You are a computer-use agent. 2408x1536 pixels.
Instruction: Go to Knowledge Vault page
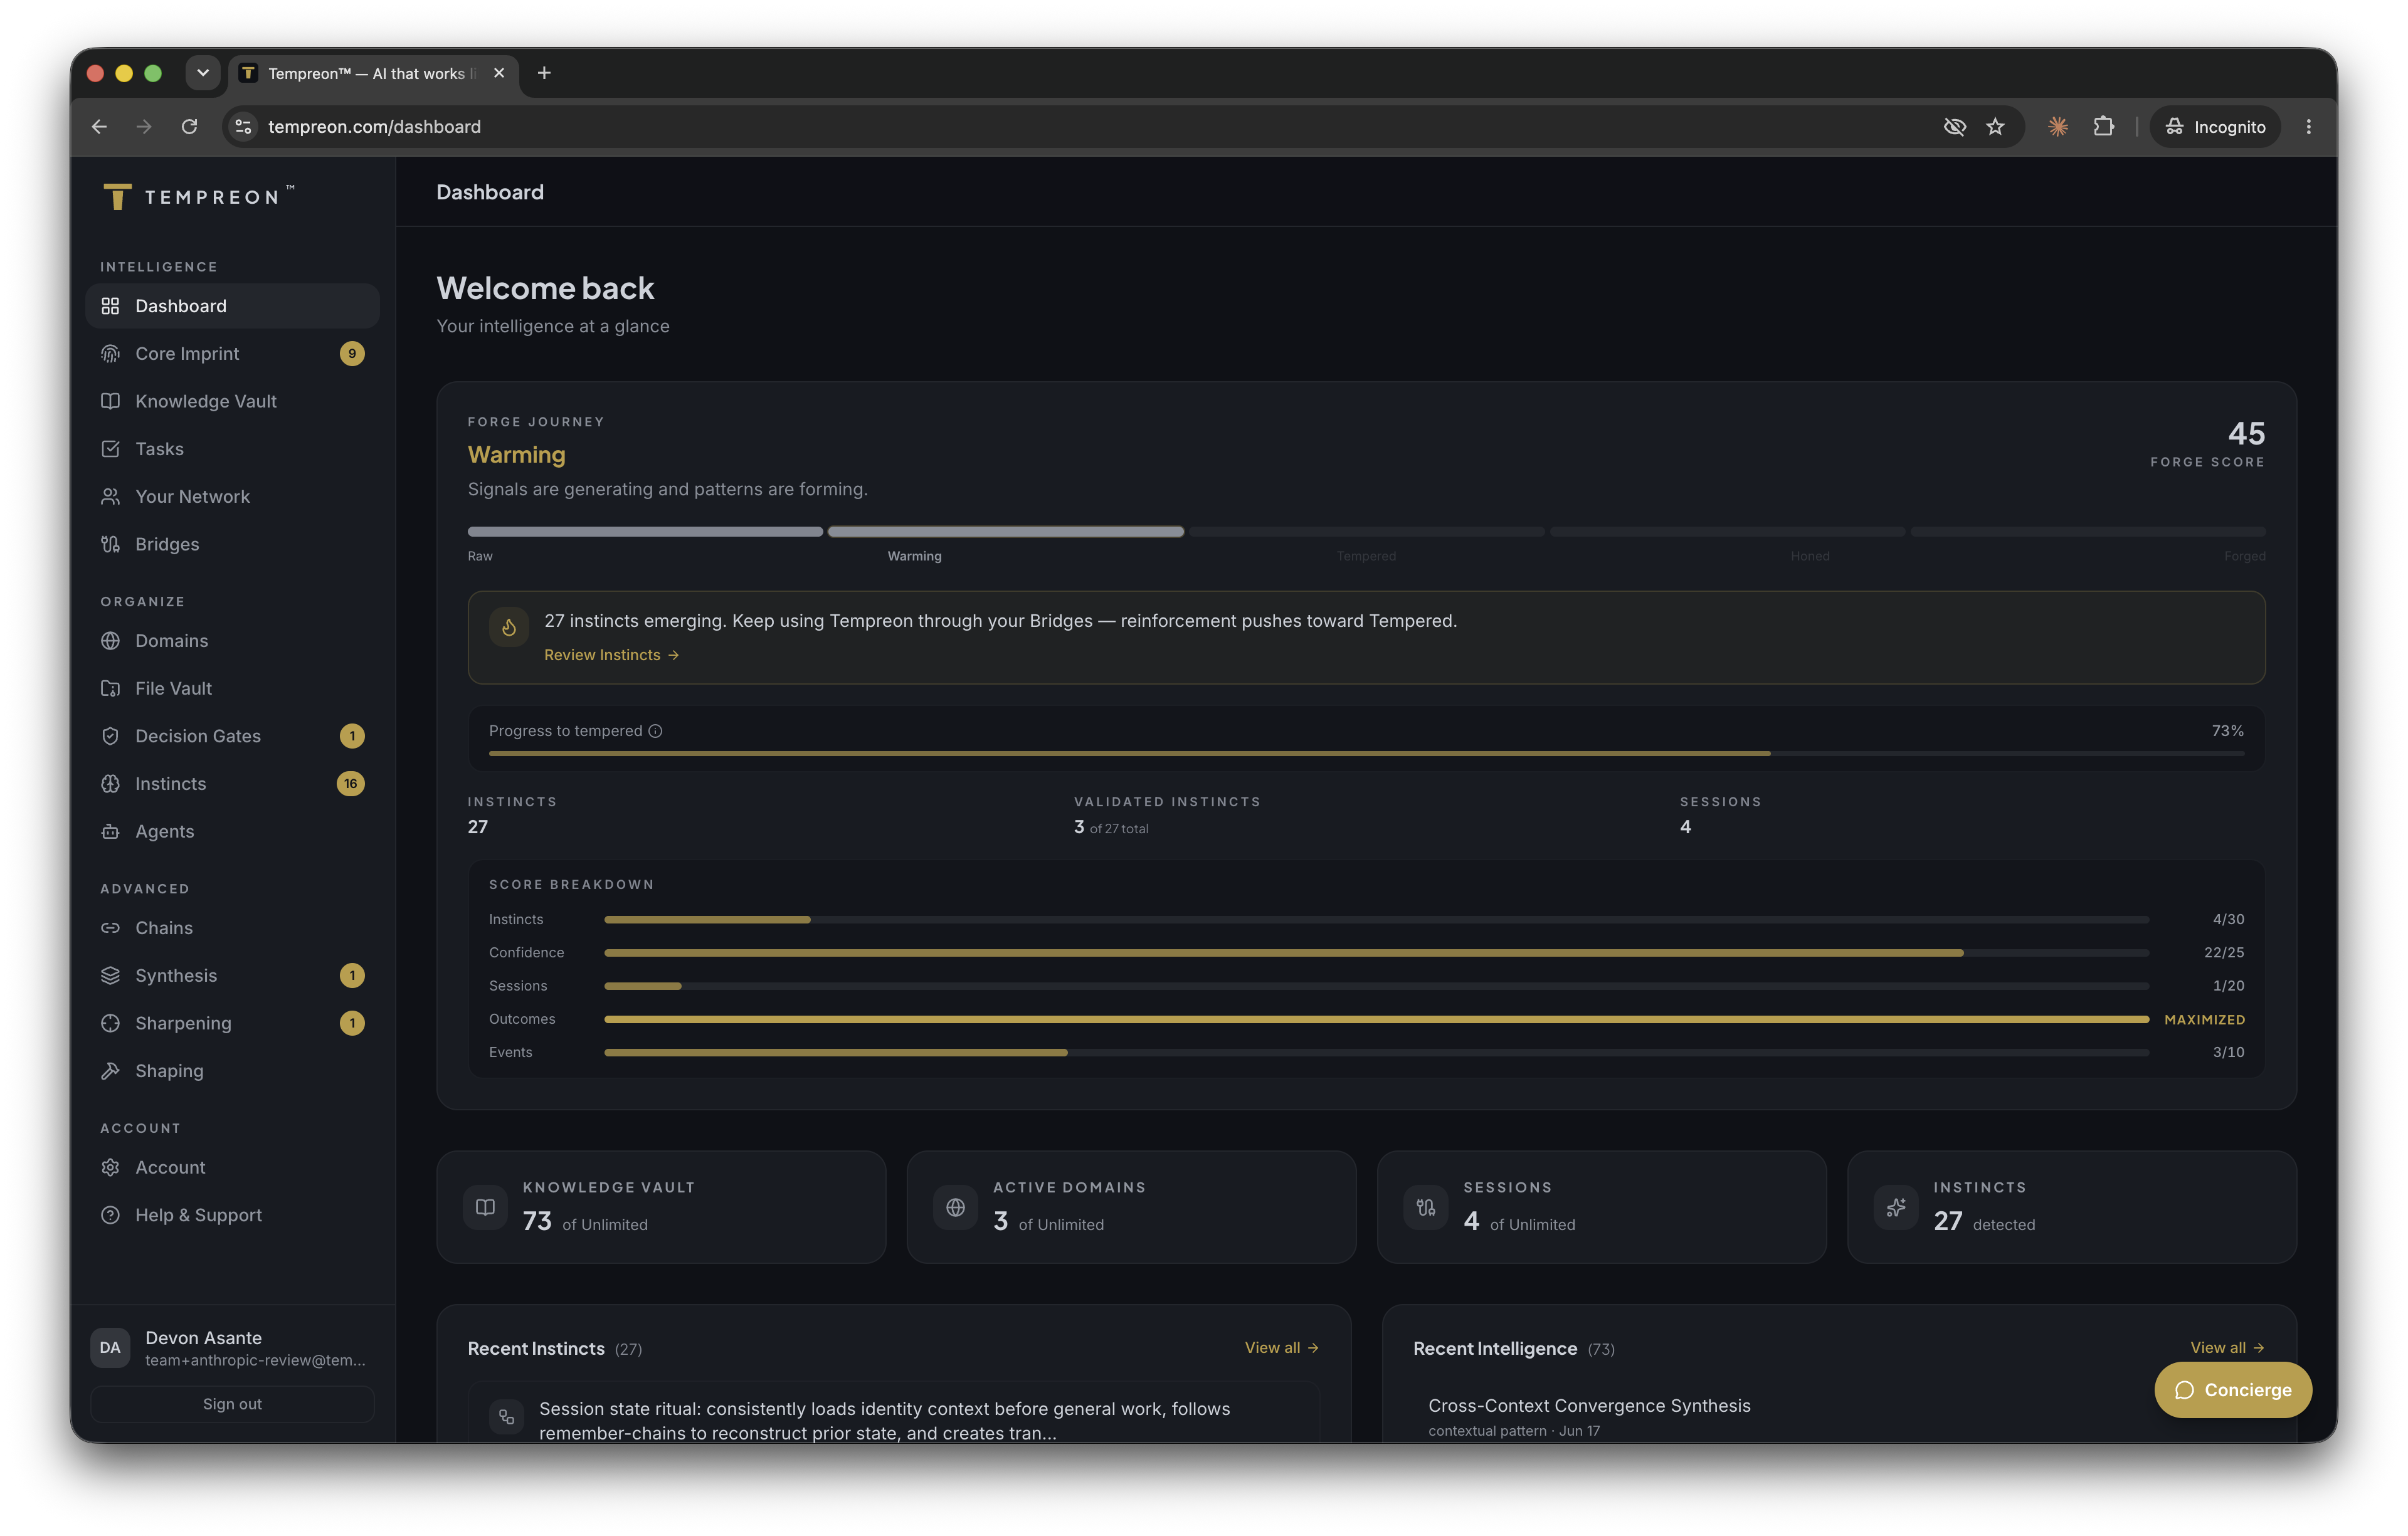click(x=232, y=401)
